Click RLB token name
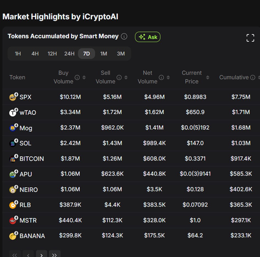The height and width of the screenshot is (257, 260). 25,205
